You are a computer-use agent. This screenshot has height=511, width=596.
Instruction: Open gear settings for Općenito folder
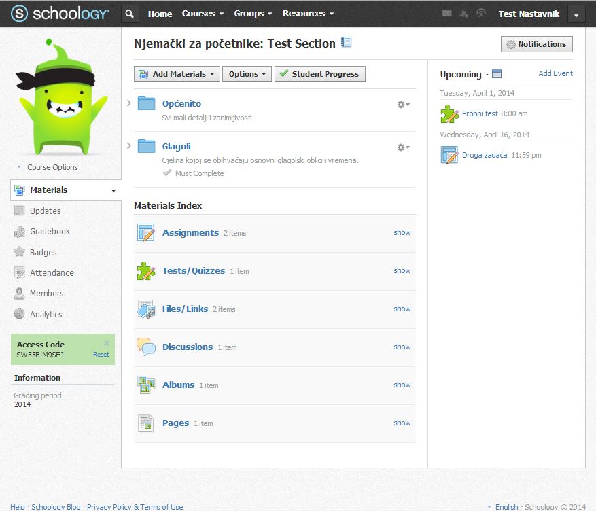click(x=403, y=105)
